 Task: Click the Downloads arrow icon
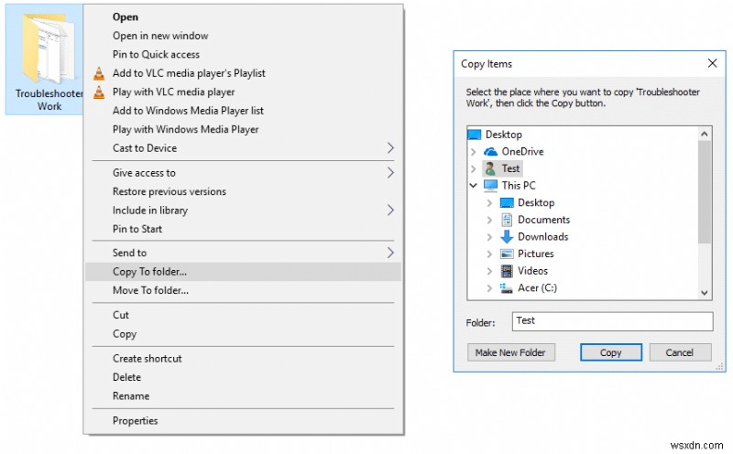click(x=507, y=237)
